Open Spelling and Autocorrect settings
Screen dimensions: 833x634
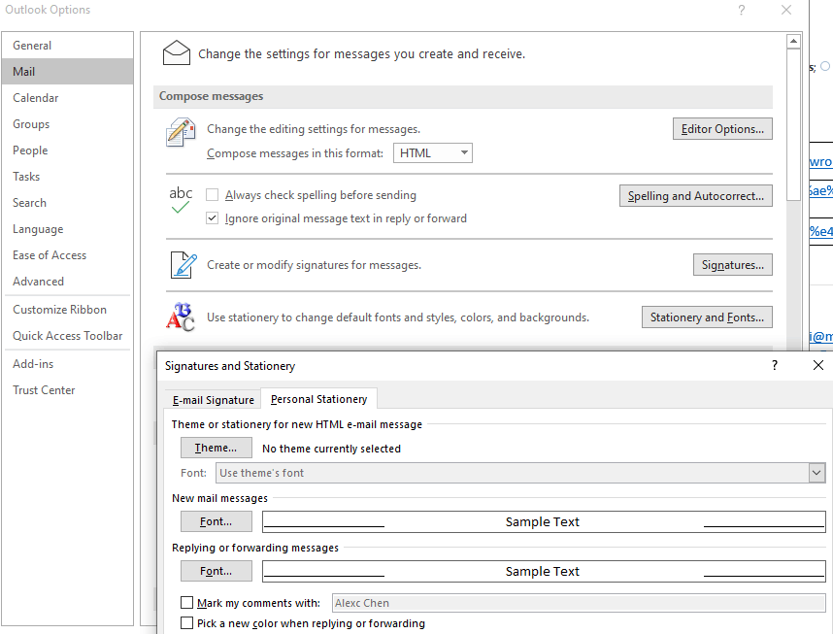(696, 196)
